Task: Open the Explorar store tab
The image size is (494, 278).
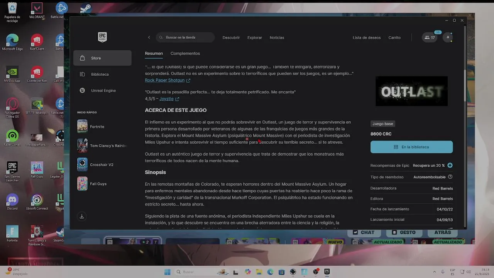Action: coord(255,37)
